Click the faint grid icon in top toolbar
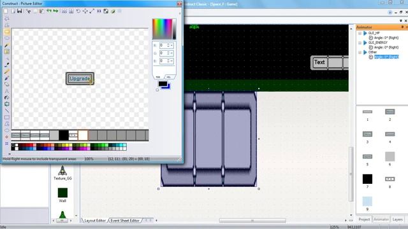 [x=120, y=11]
